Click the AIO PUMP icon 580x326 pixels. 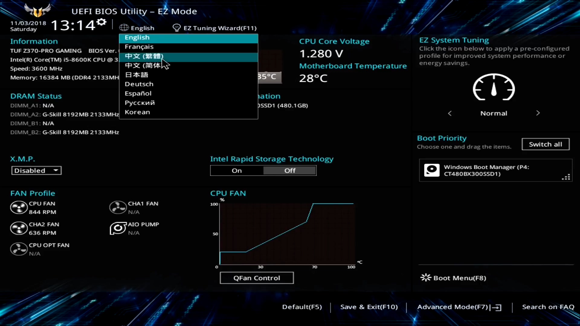click(118, 228)
